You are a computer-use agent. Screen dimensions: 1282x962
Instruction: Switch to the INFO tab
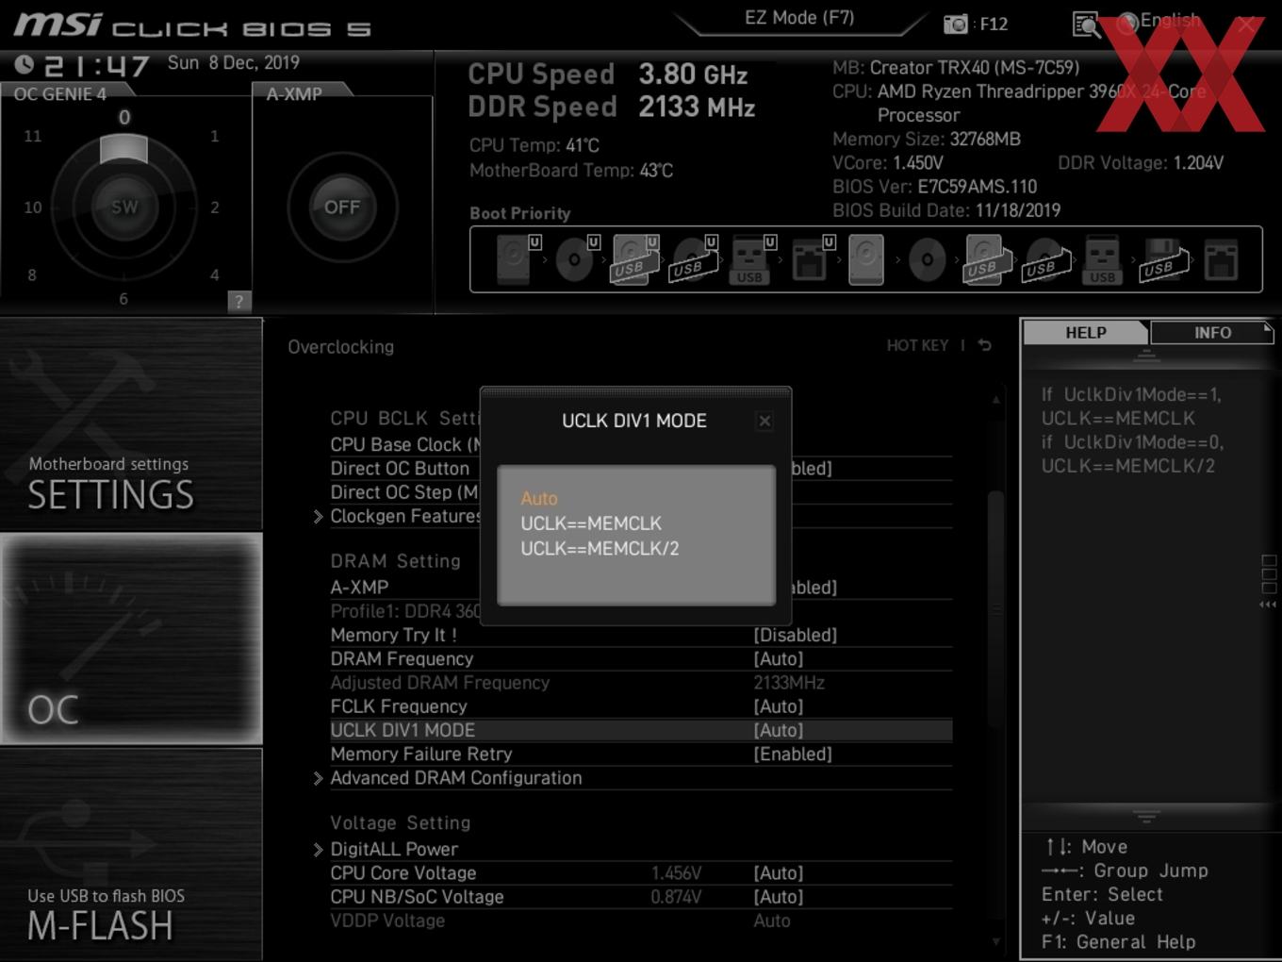1212,333
